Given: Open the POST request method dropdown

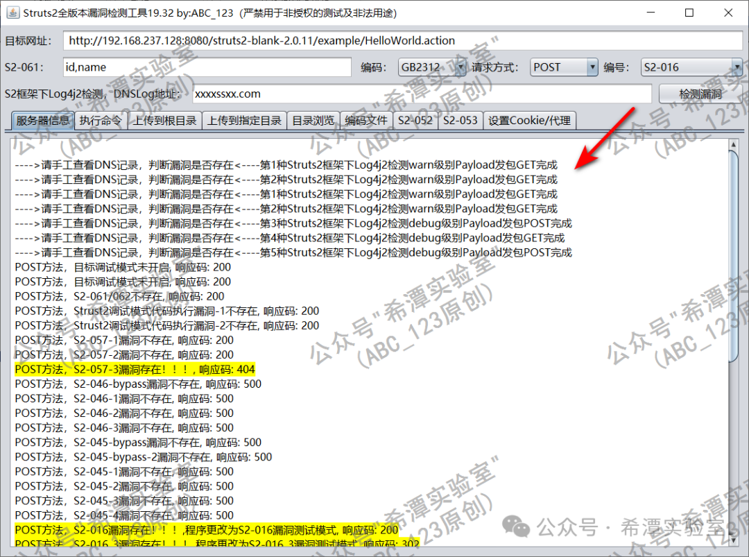Looking at the screenshot, I should [564, 67].
